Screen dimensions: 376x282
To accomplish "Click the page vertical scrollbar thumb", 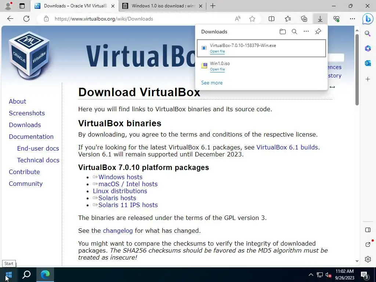I will click(x=357, y=69).
